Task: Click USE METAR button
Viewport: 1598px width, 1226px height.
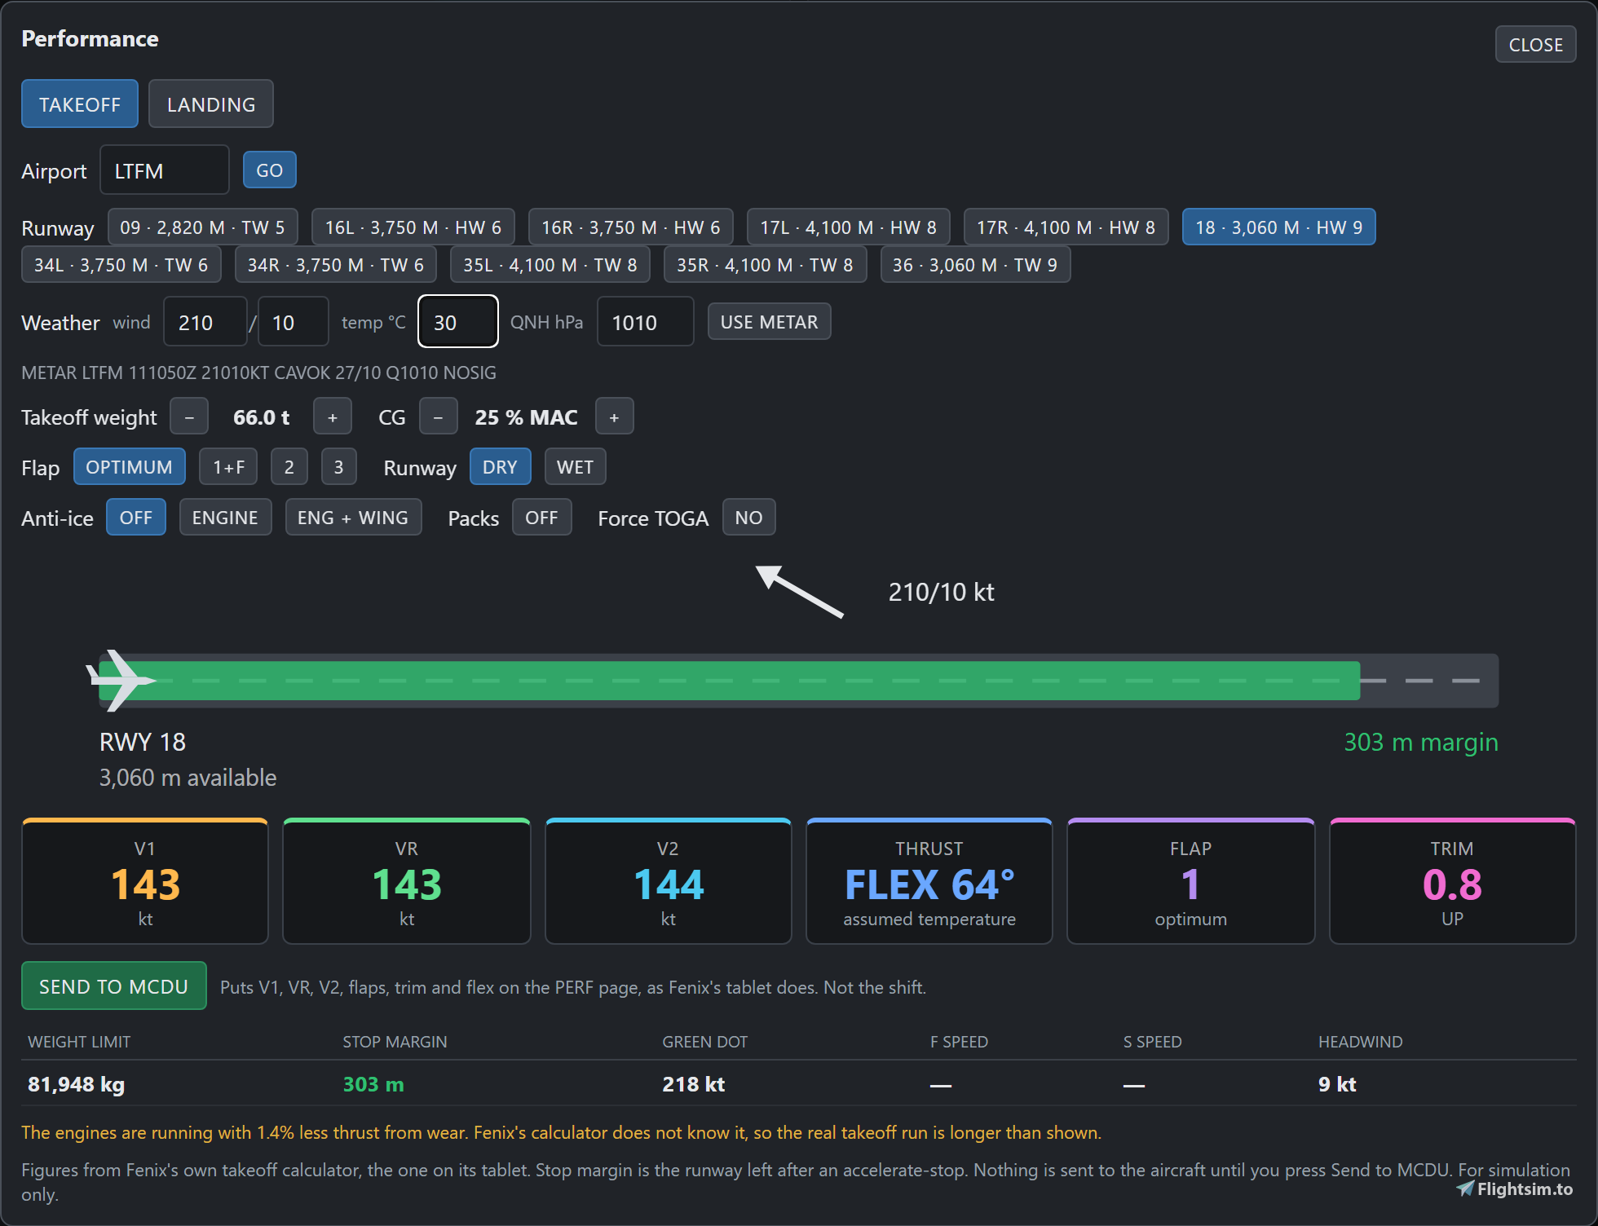Action: (769, 322)
